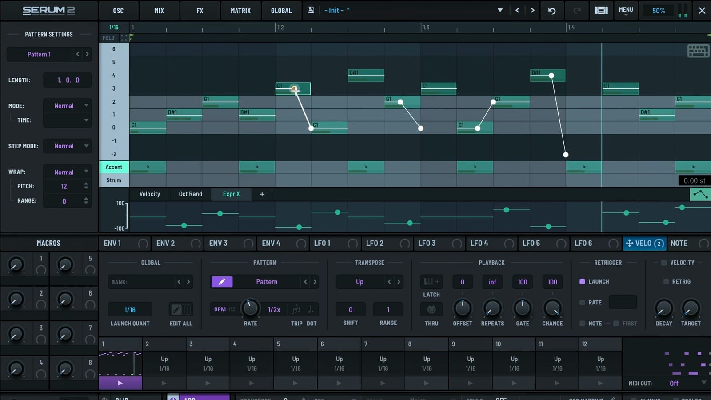Open the Time dropdown
The height and width of the screenshot is (400, 711).
[67, 120]
